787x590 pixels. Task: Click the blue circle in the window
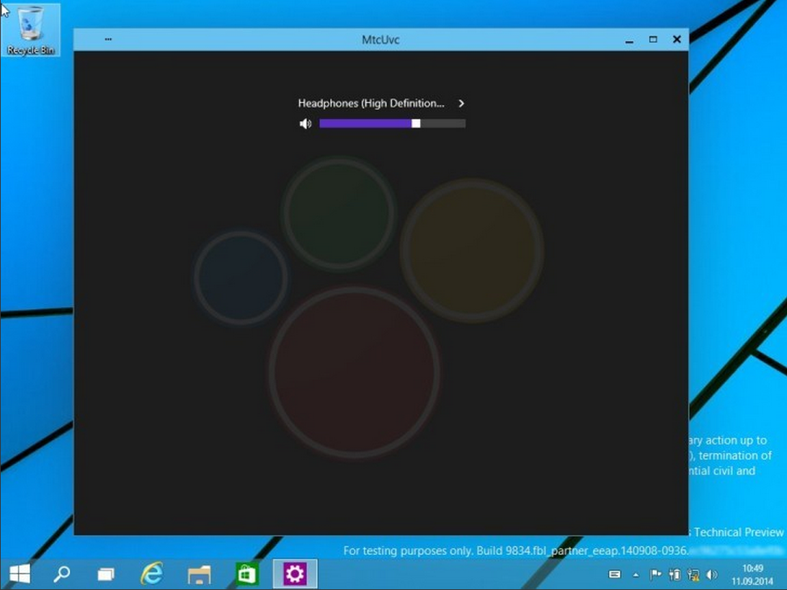point(241,277)
